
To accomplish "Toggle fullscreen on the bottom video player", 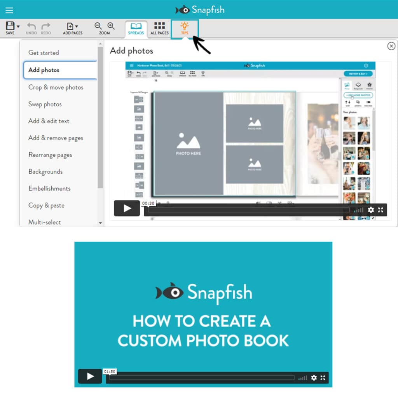I will pos(323,377).
